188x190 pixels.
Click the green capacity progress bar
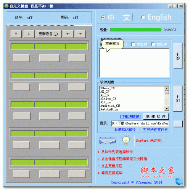pos(136,30)
